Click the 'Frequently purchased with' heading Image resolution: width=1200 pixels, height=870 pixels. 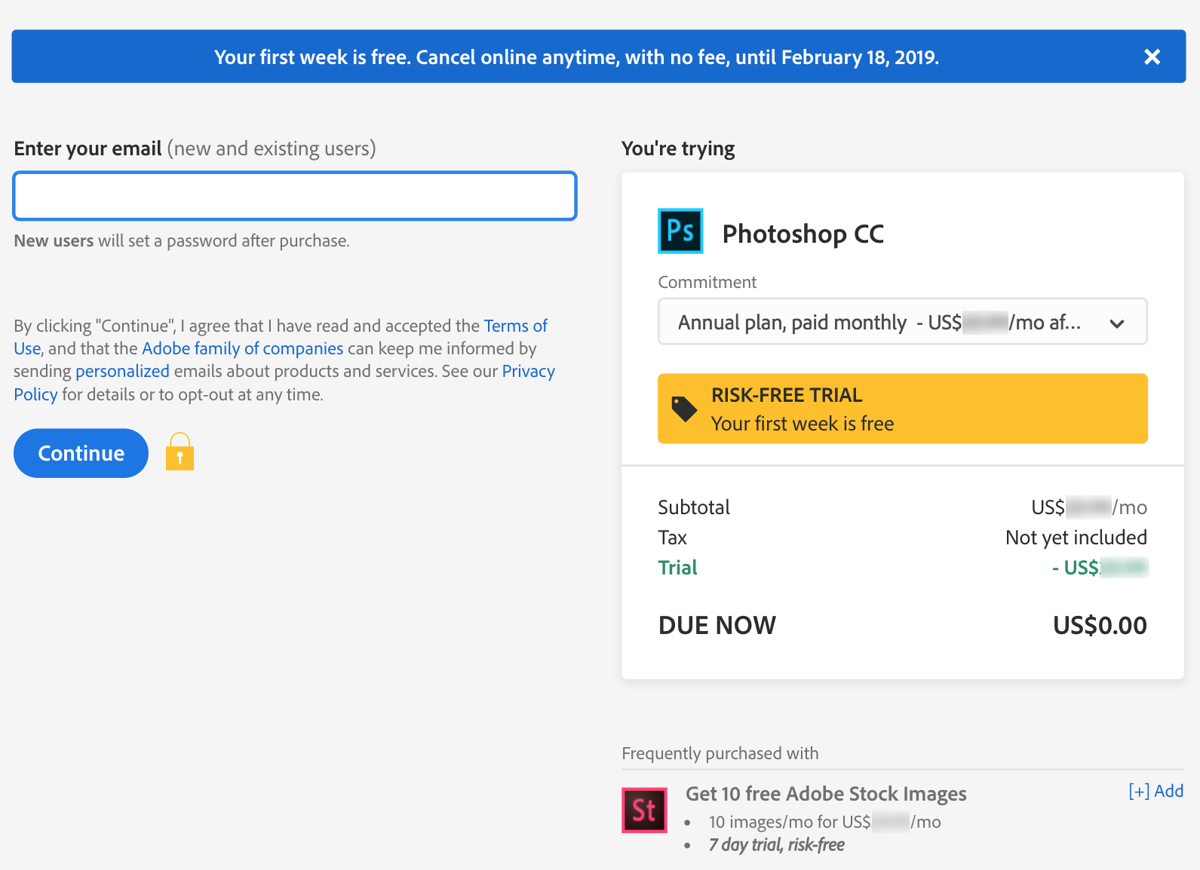[720, 753]
